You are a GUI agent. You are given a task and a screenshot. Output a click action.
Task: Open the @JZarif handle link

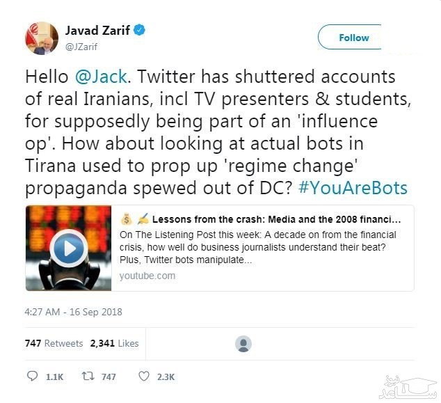click(x=81, y=45)
